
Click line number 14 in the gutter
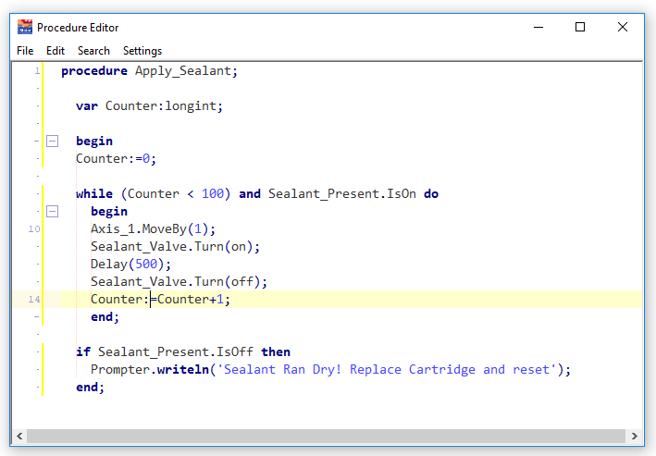point(33,300)
